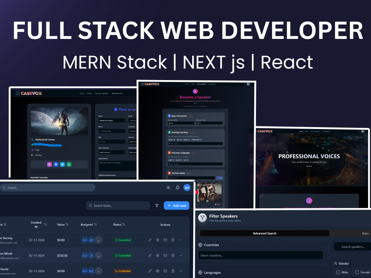Open Advertisements in the CASEVOX profile page navbar
371x278 pixels.
point(117,93)
